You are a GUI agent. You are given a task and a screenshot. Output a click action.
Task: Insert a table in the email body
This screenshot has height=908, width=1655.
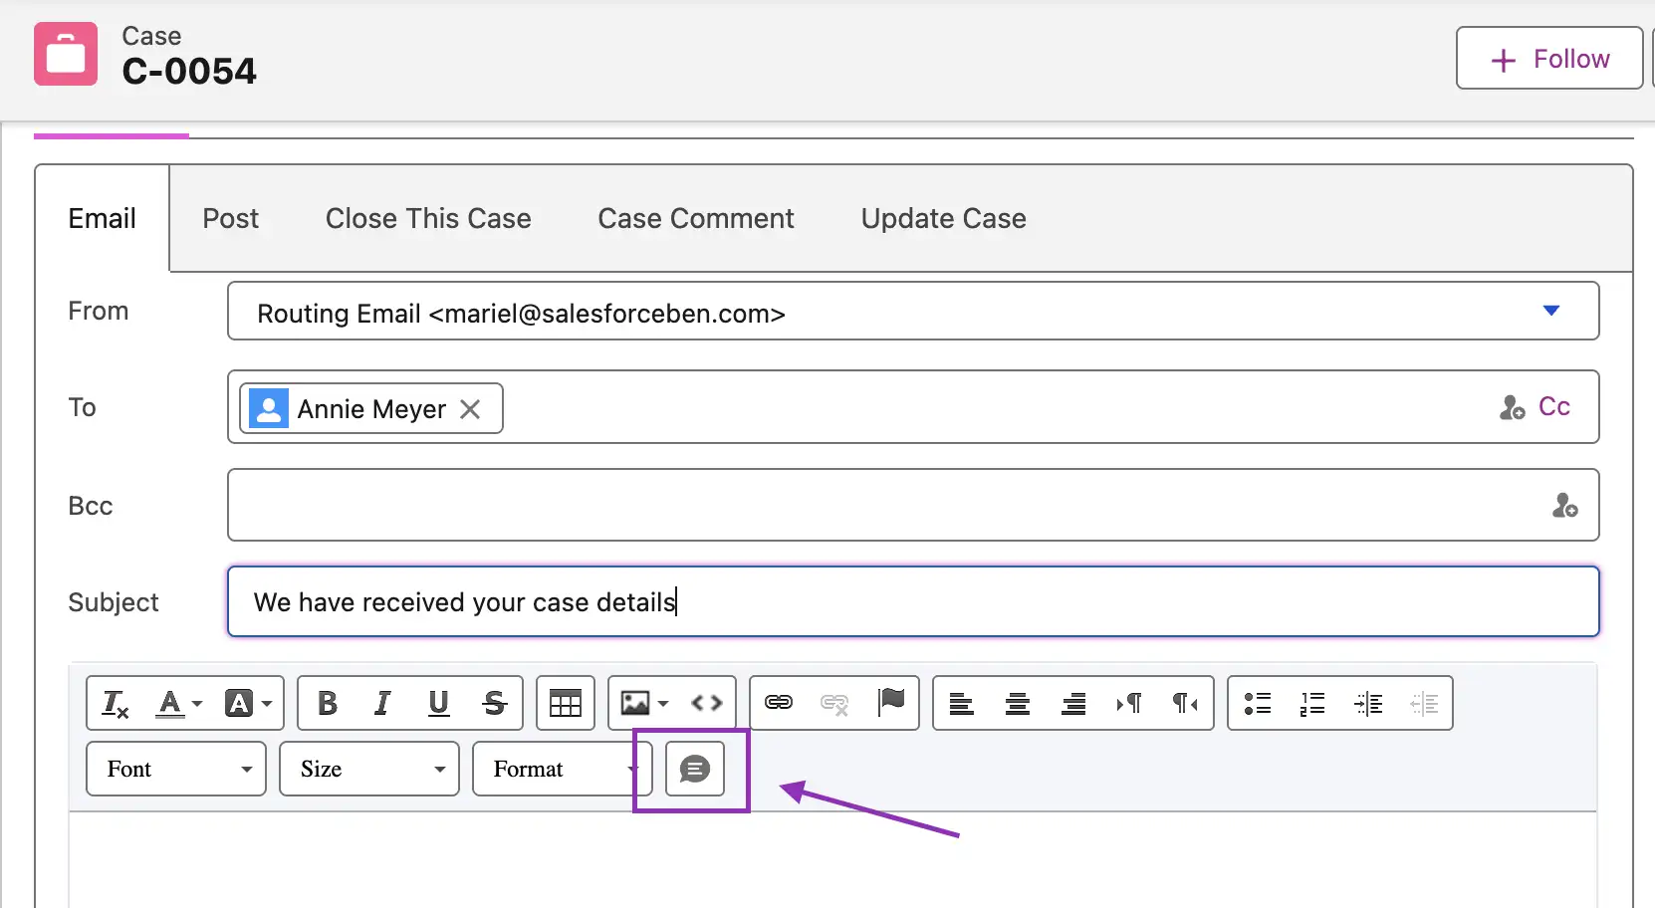click(x=565, y=703)
